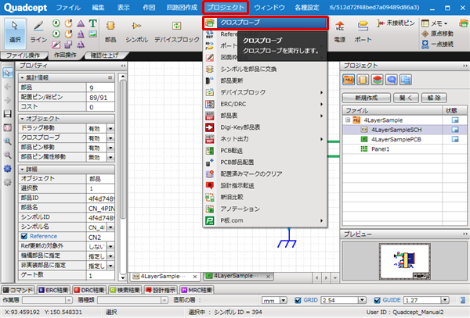This screenshot has height=318, width=470.
Task: Open the mm units dropdown
Action: [x=284, y=300]
